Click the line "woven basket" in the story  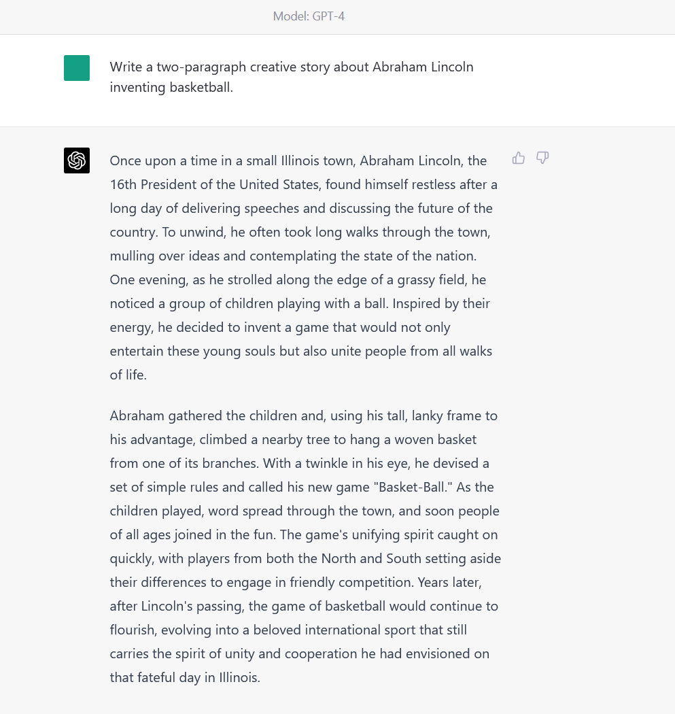[436, 439]
